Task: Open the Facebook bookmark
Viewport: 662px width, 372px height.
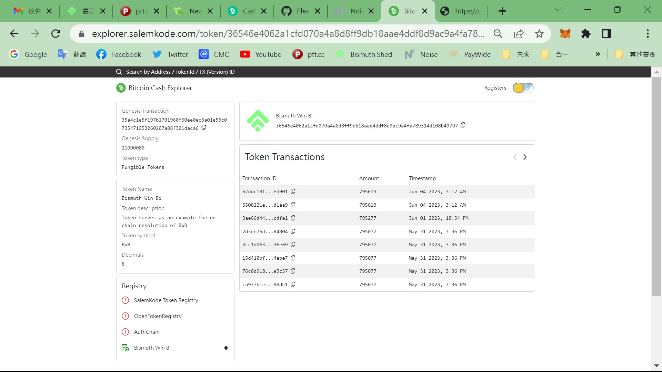Action: point(119,54)
